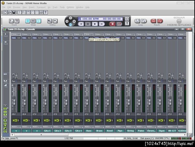
Task: Click the Pan control on Gita 3 strip
Action: [x=68, y=81]
